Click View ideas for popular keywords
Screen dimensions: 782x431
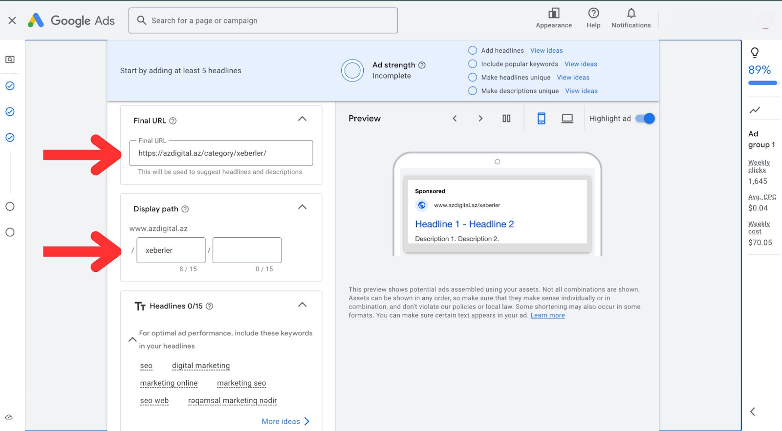coord(581,64)
